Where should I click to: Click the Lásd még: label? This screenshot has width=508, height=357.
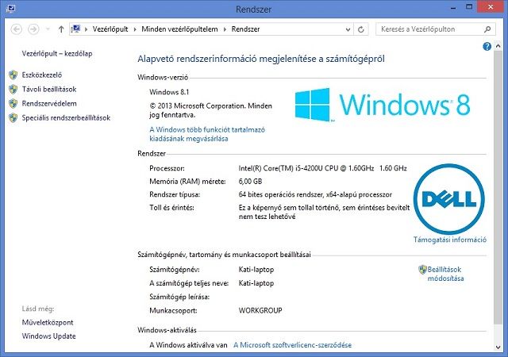[38, 309]
